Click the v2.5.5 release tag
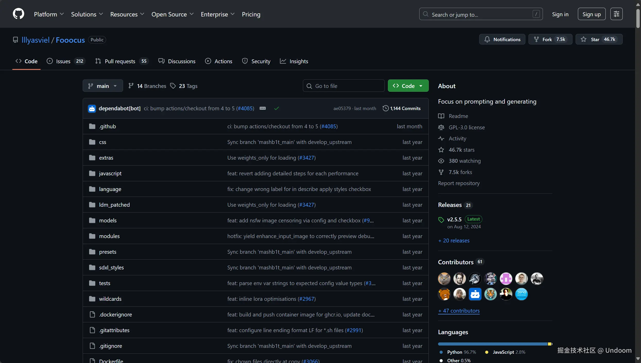This screenshot has height=363, width=641. tap(454, 219)
